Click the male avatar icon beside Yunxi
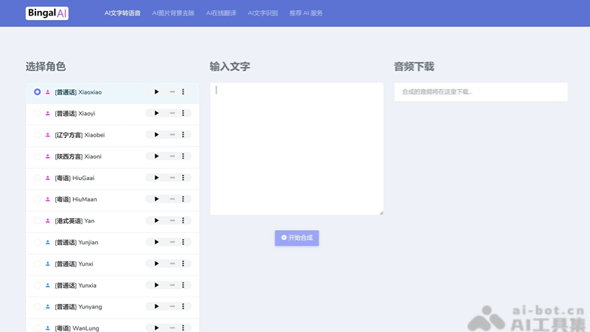 coord(48,263)
